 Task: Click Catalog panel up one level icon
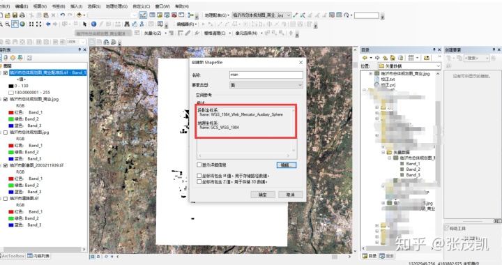[385, 58]
